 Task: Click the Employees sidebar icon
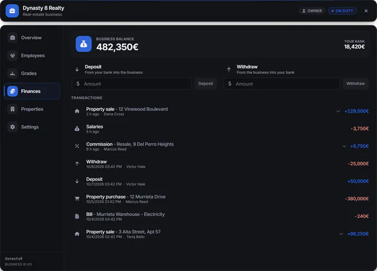[x=12, y=55]
